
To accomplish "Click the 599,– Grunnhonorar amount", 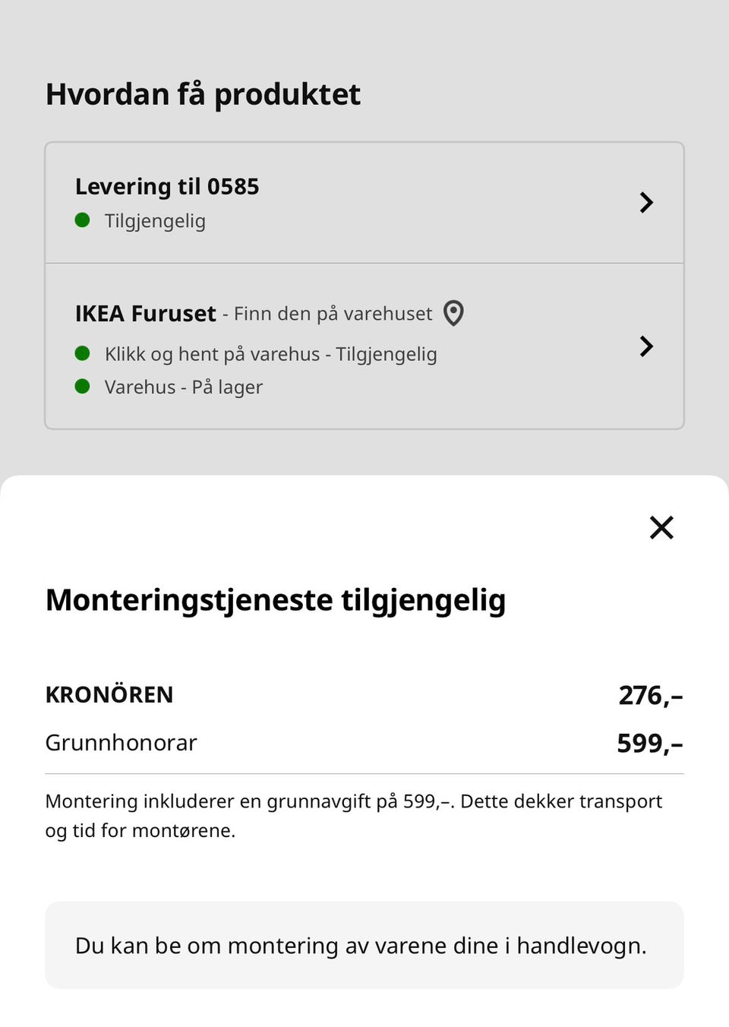I will 650,743.
